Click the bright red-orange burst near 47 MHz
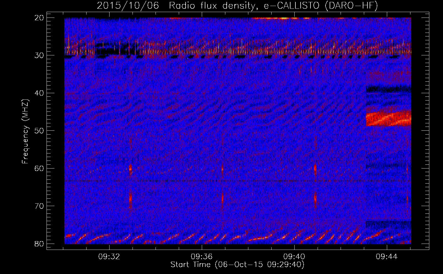Screen dimensions: 443x274 click(389, 119)
